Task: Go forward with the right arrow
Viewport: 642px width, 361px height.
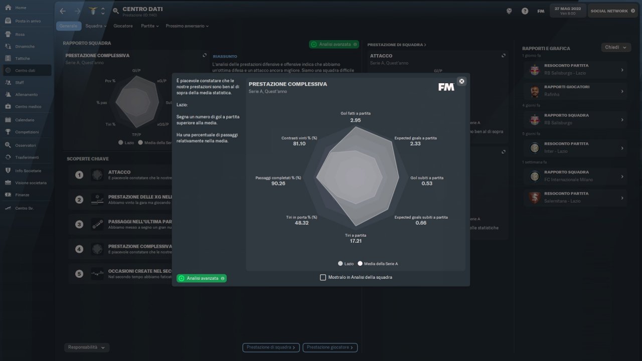Action: click(77, 11)
